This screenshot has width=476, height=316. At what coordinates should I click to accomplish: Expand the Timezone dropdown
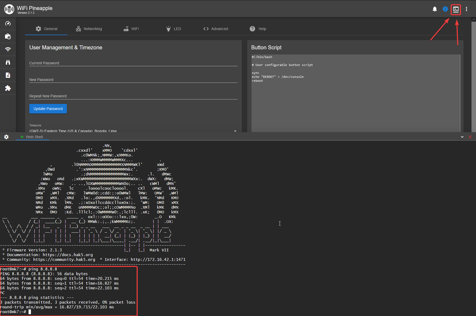[235, 131]
